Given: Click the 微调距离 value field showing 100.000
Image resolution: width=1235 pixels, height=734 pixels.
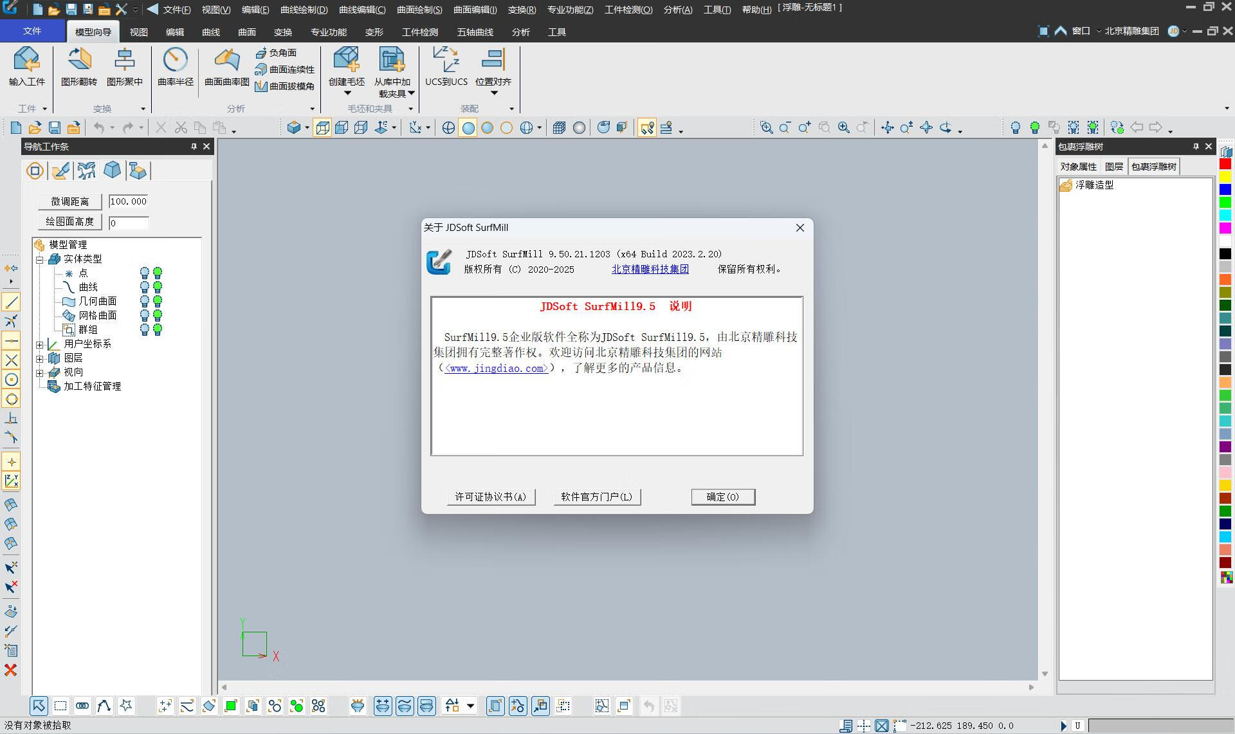Looking at the screenshot, I should tap(129, 201).
